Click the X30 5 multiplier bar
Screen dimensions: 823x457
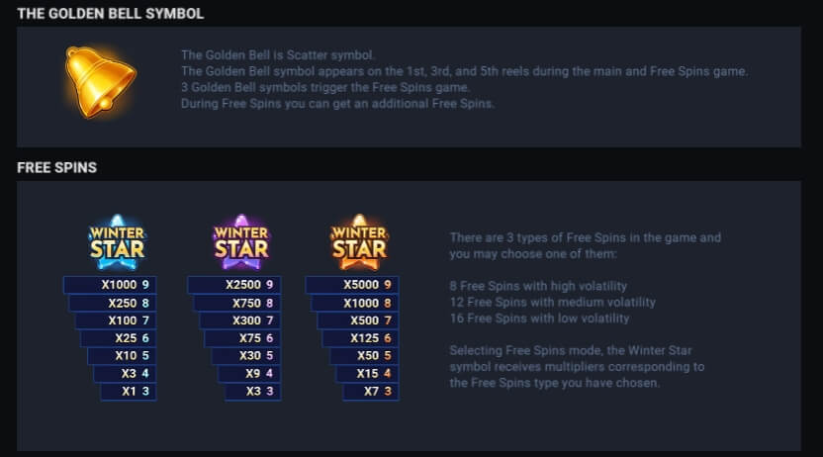[x=246, y=355]
